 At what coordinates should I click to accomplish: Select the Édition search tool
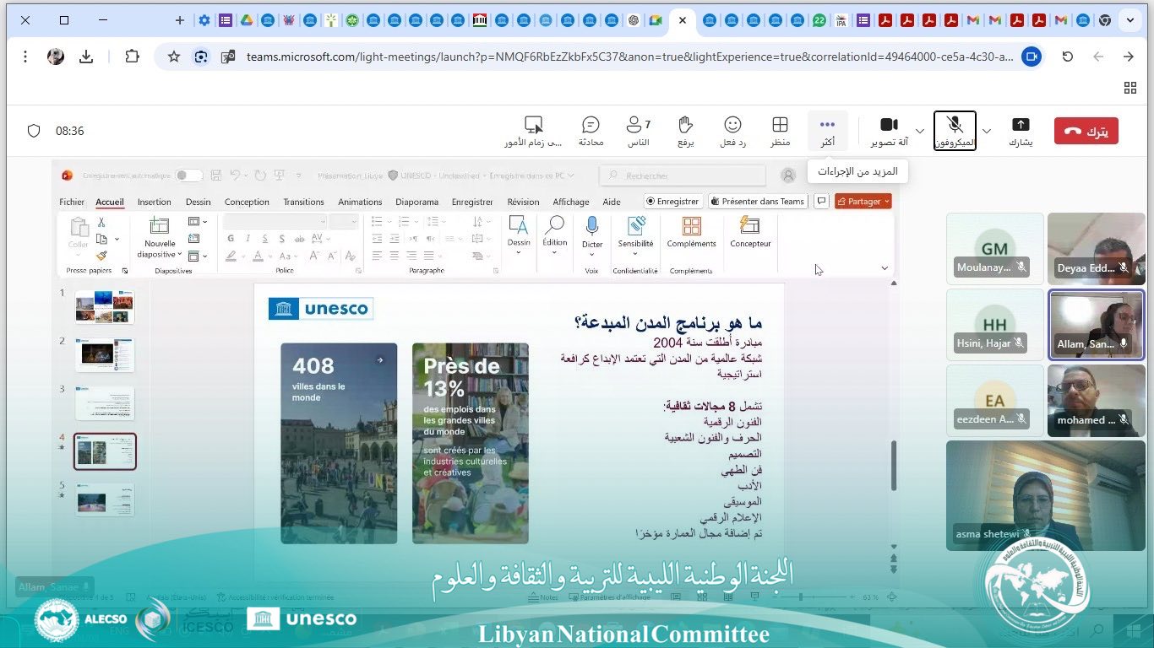pyautogui.click(x=554, y=239)
